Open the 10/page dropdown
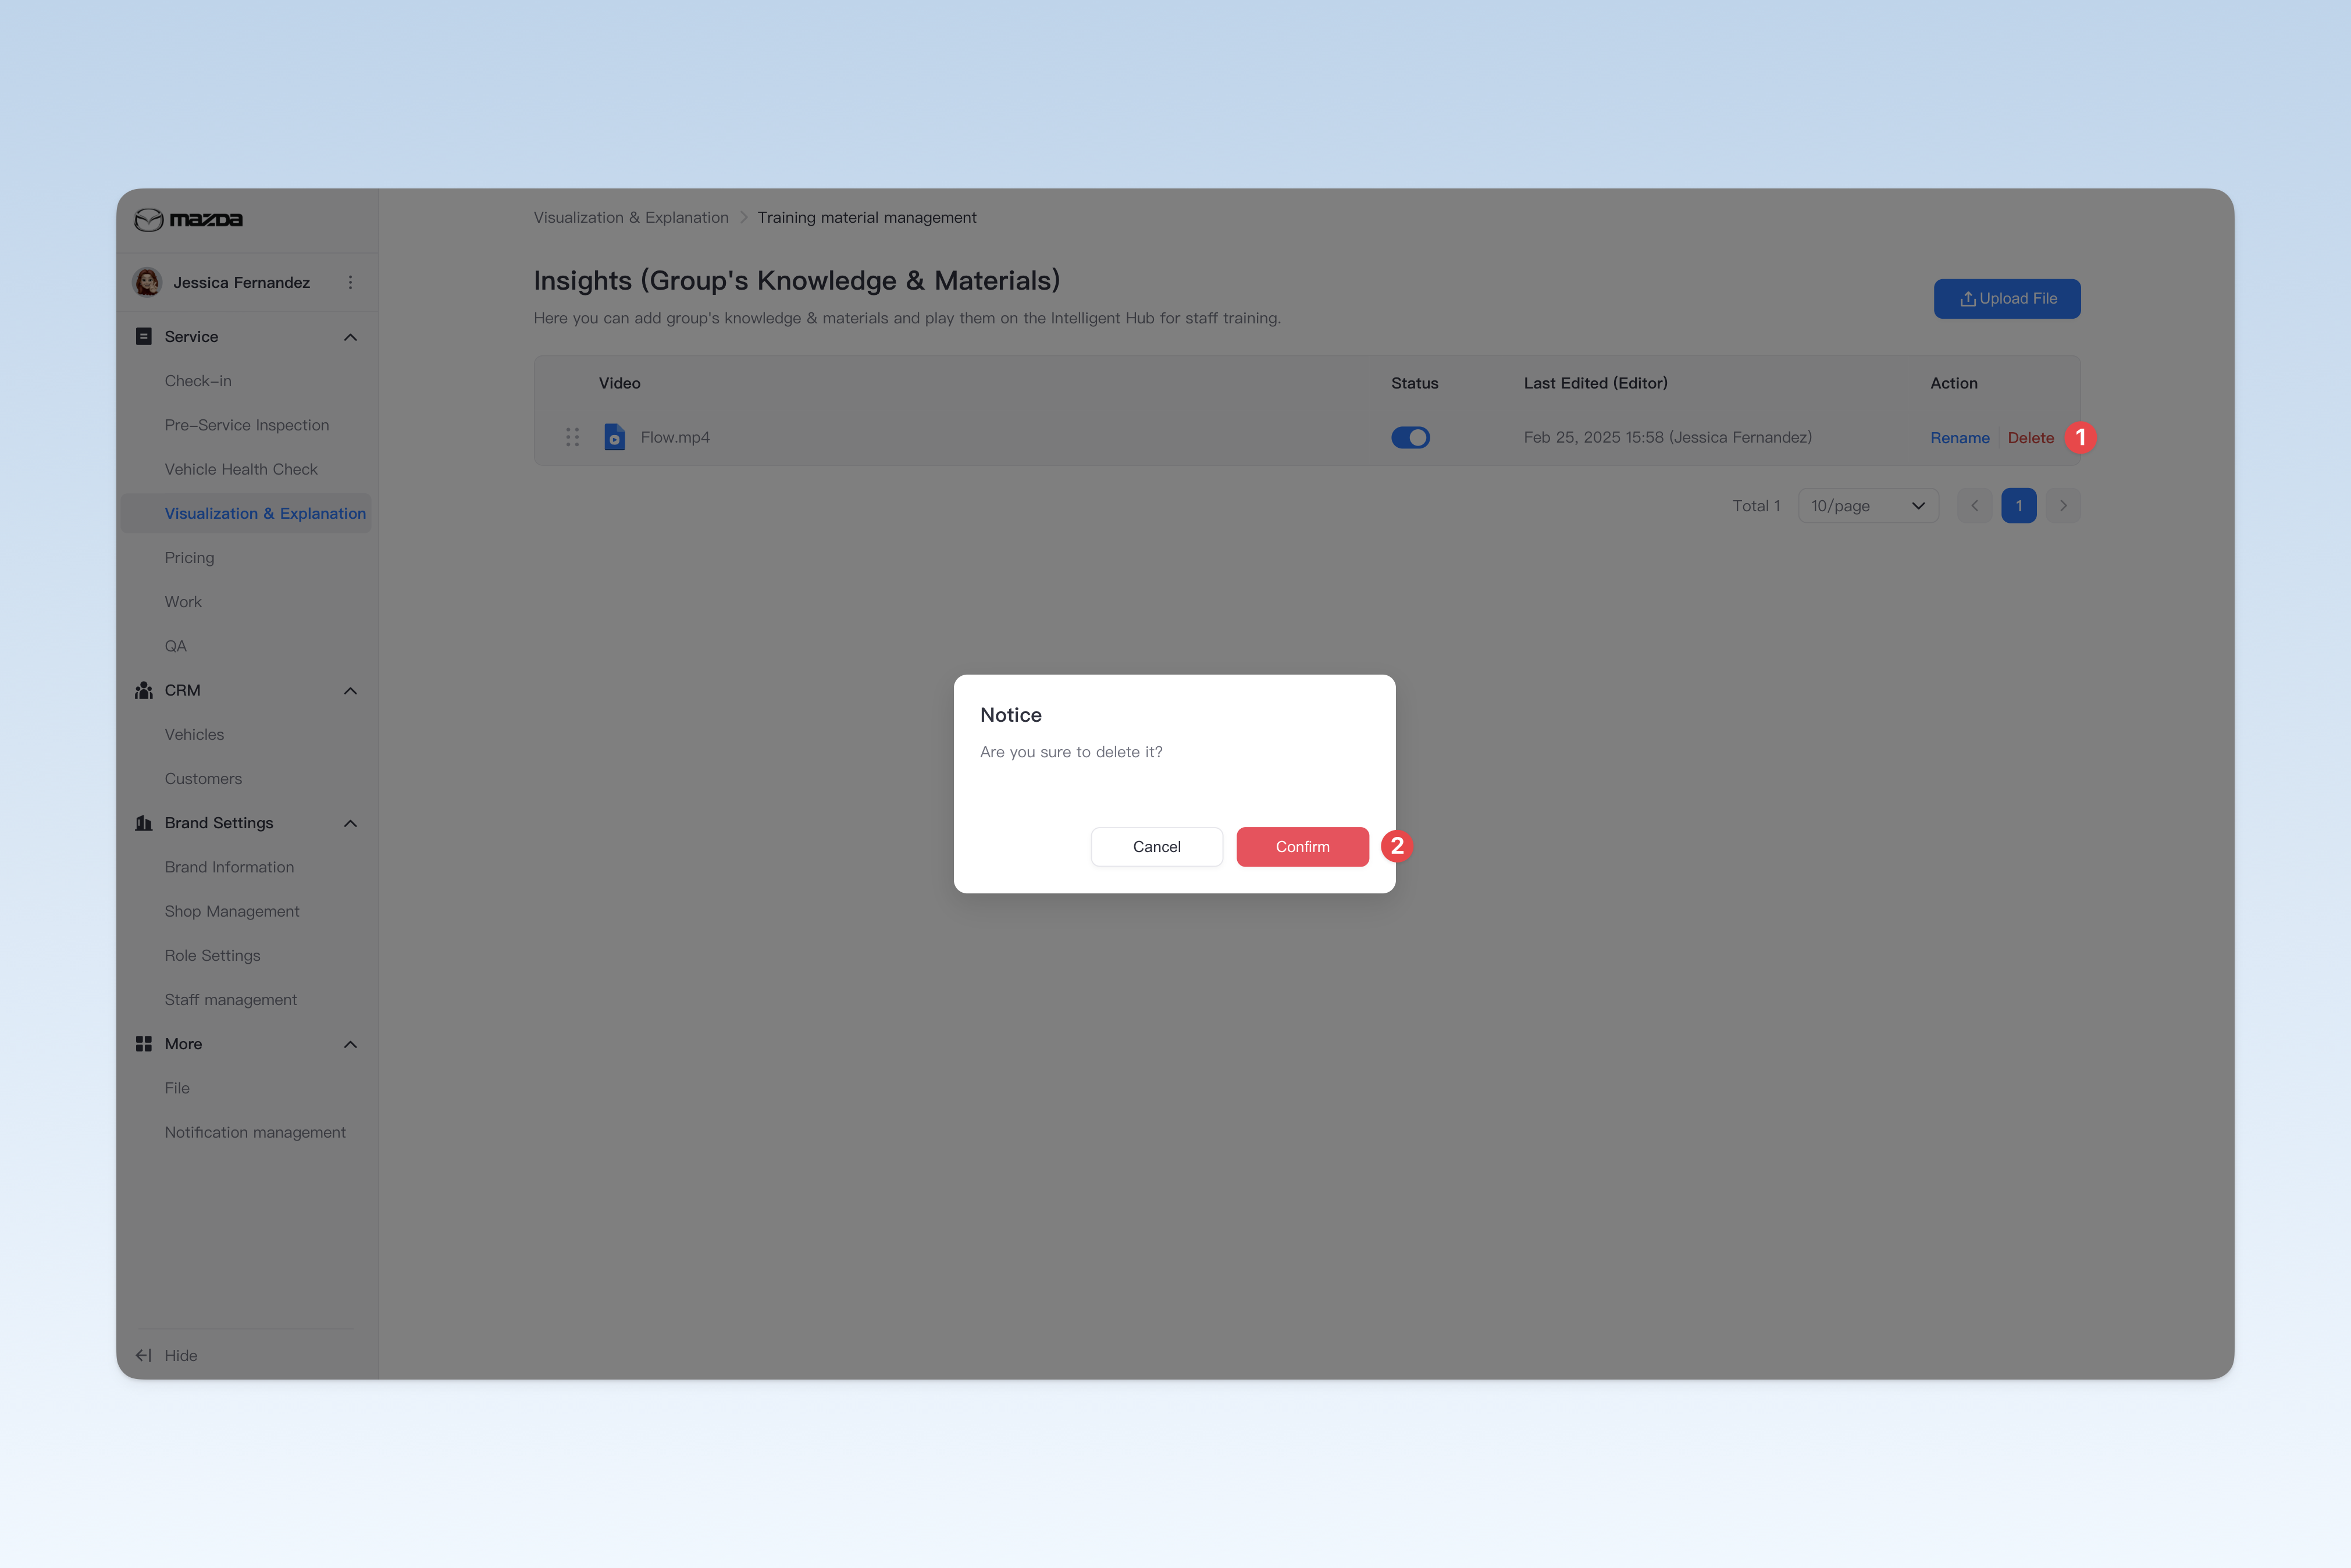This screenshot has height=1568, width=2351. pyautogui.click(x=1868, y=506)
